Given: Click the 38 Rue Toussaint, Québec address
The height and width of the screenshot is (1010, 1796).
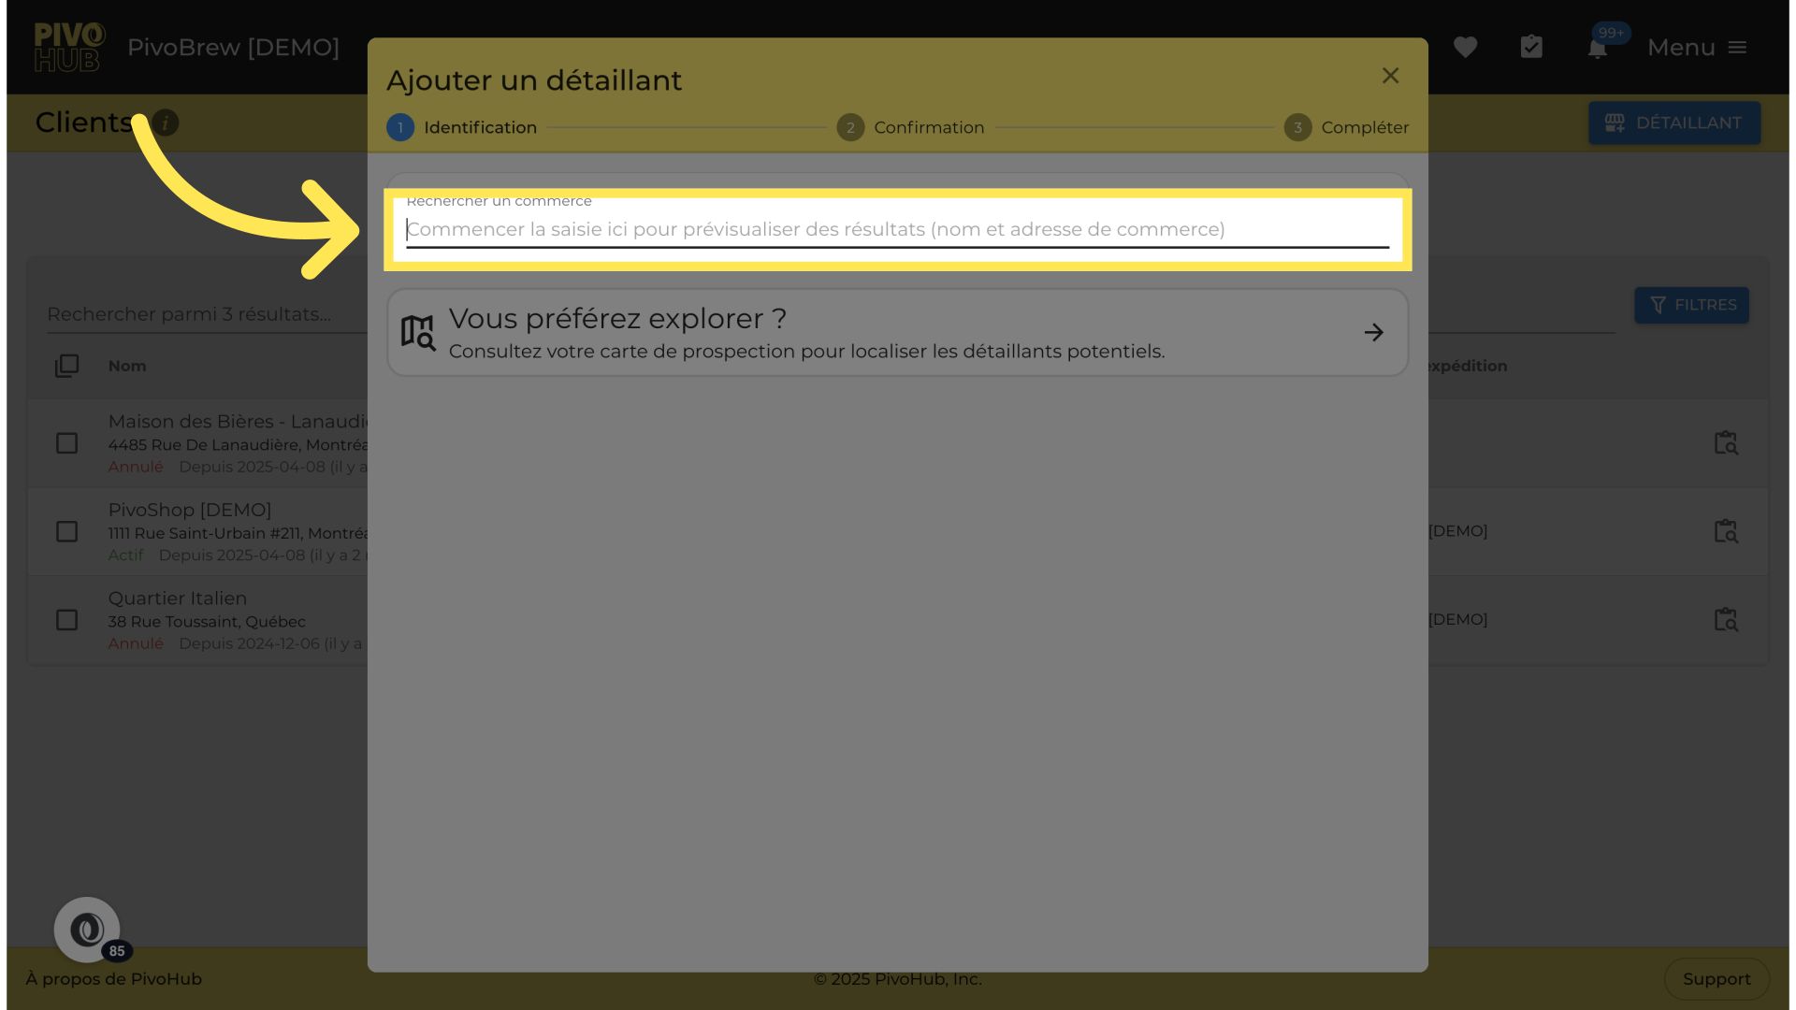Looking at the screenshot, I should (207, 622).
